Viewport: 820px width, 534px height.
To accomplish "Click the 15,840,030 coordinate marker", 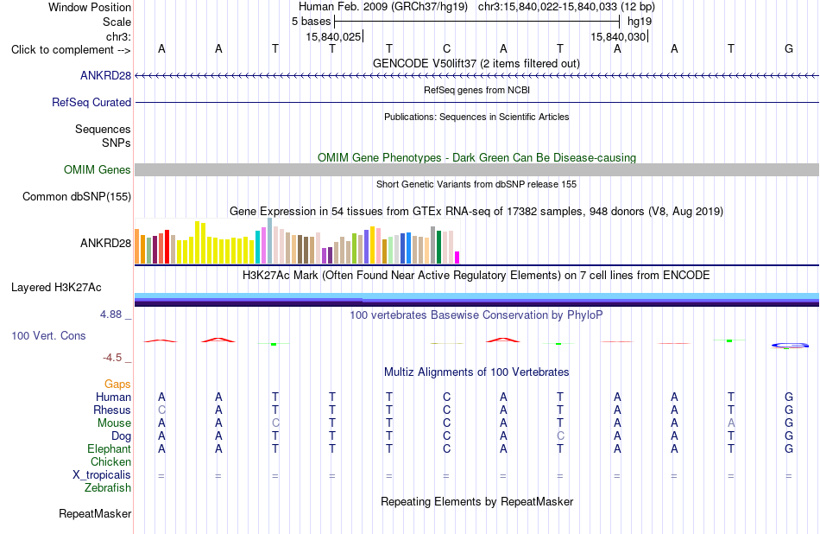I will 619,36.
